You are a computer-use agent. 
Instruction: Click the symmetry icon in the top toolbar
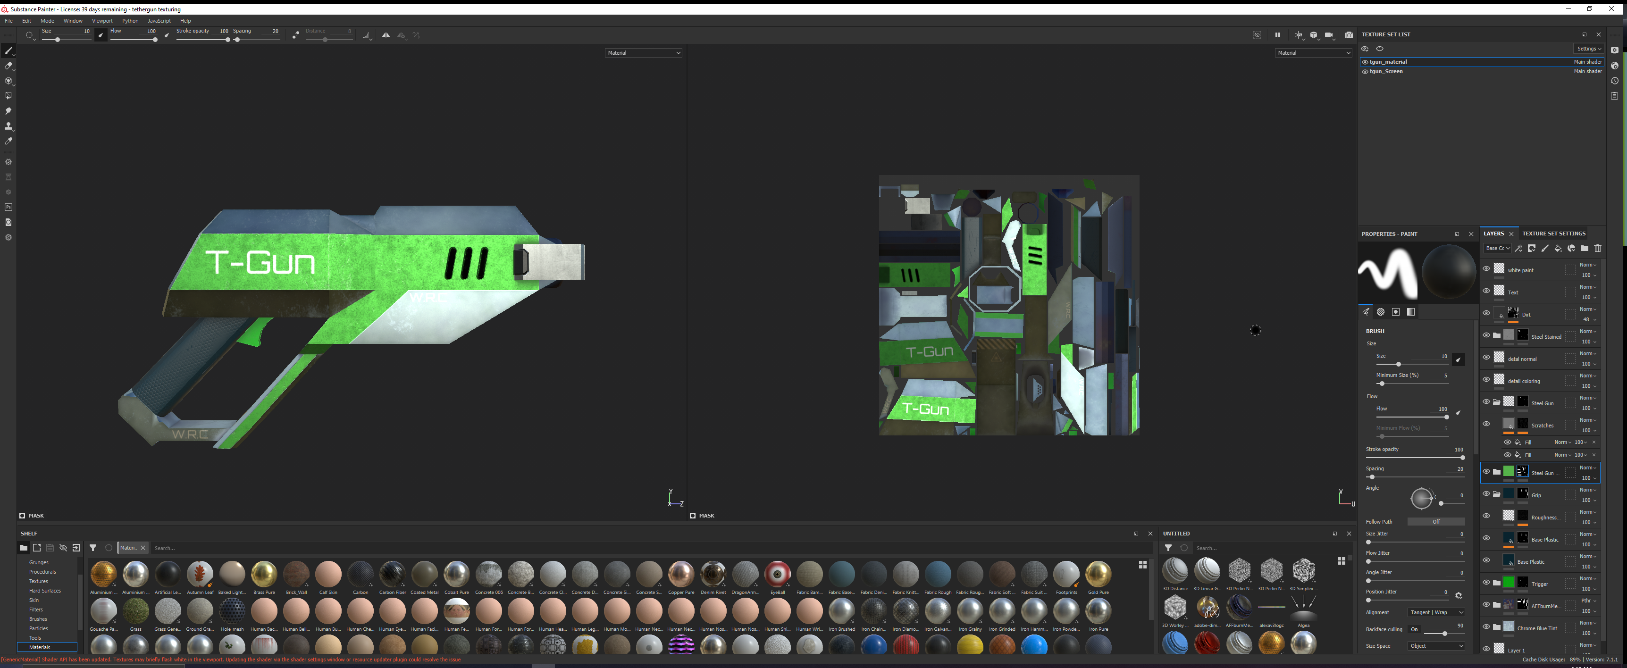point(386,35)
